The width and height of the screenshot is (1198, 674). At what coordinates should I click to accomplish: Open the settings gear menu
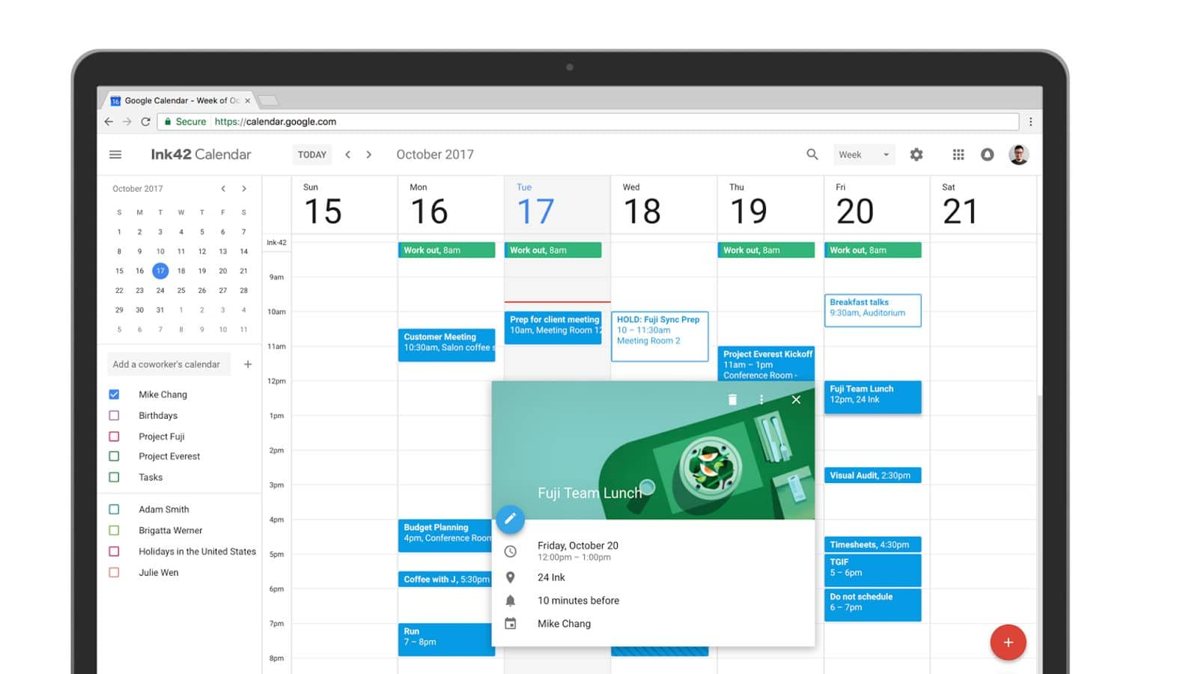click(x=916, y=154)
